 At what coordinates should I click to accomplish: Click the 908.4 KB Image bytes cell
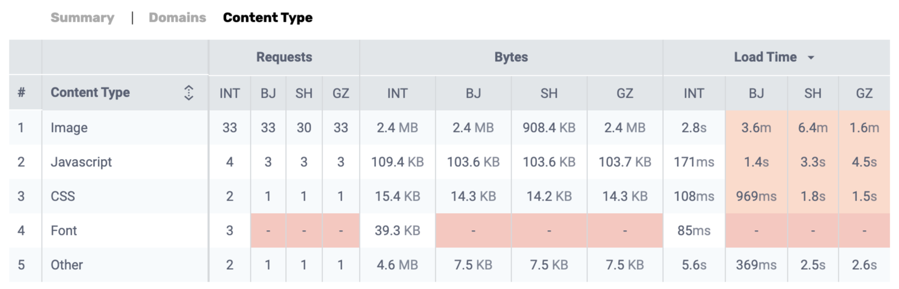[x=548, y=128]
